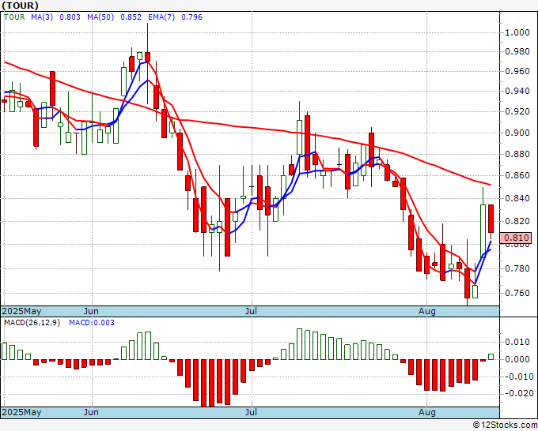This screenshot has height=431, width=538.
Task: Click the 0.920 price axis label
Action: [x=517, y=111]
